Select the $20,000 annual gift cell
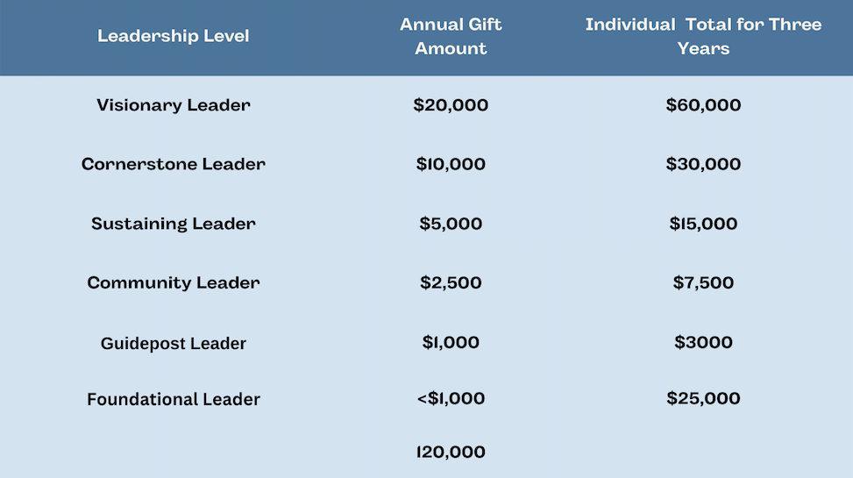The width and height of the screenshot is (853, 478). (451, 105)
